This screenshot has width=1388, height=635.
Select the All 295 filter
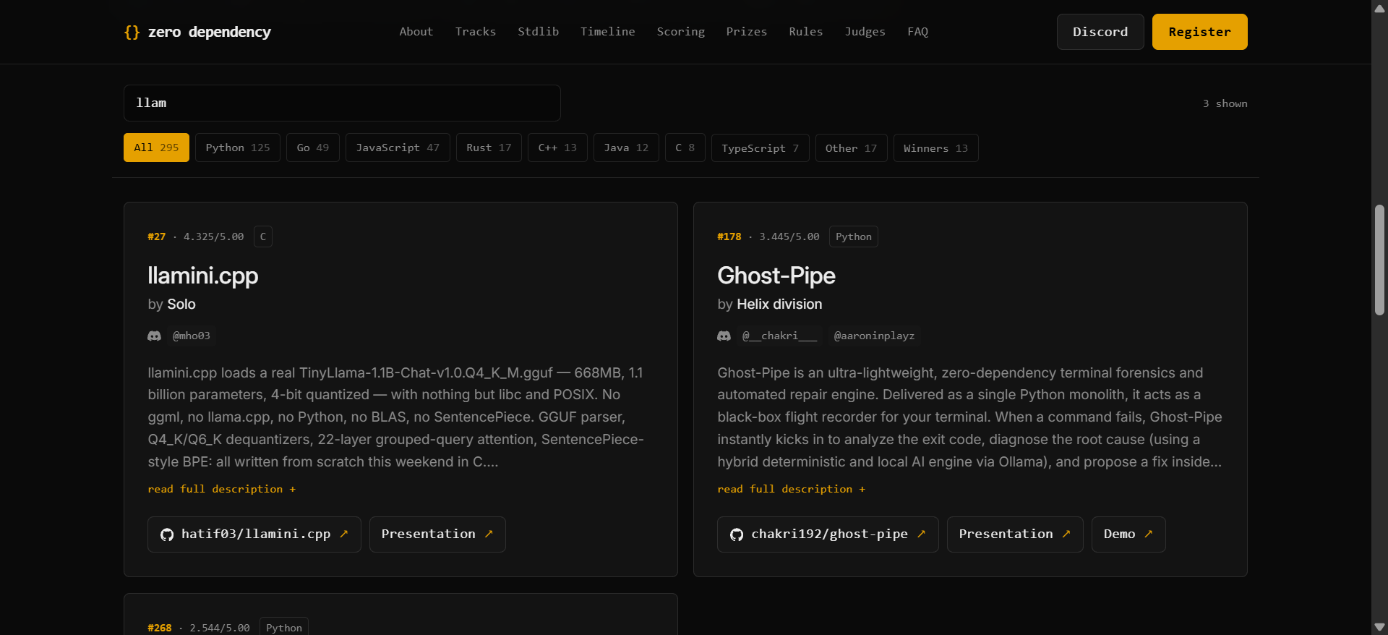pyautogui.click(x=156, y=148)
